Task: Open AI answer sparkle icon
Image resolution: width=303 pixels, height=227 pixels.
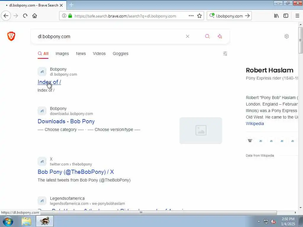Action: tap(220, 36)
